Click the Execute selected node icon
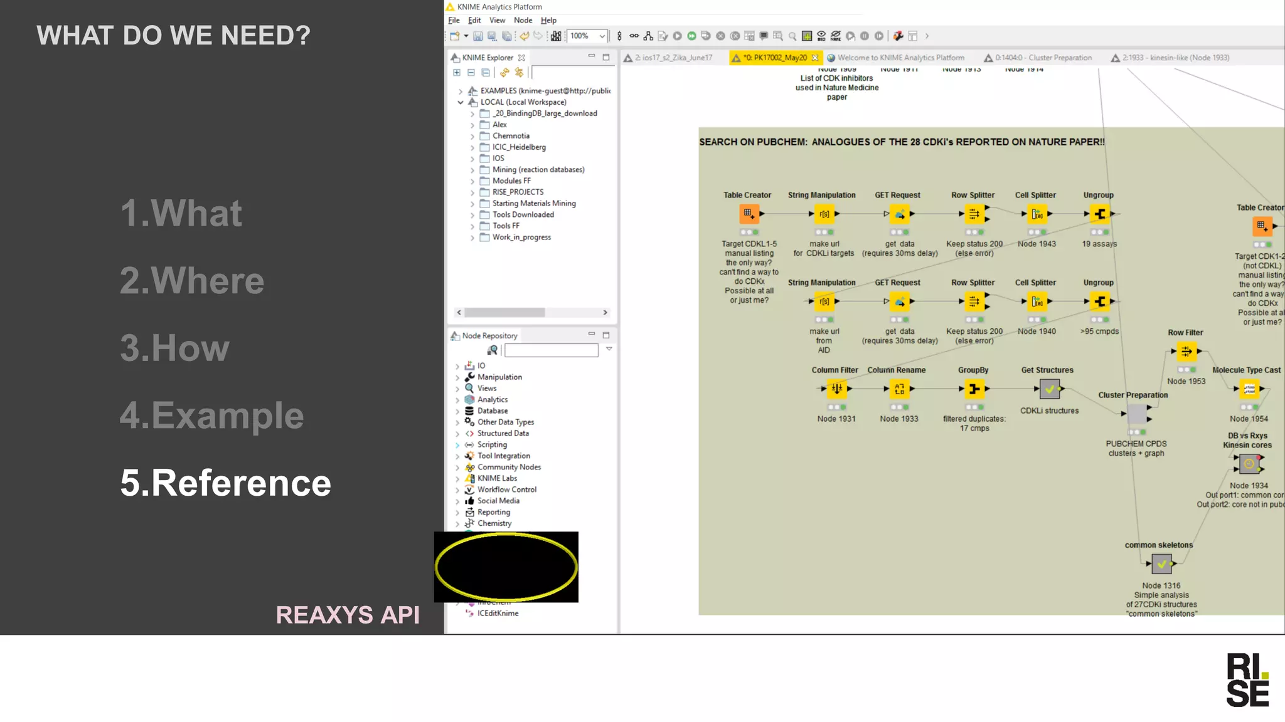The width and height of the screenshot is (1285, 722). pos(677,36)
